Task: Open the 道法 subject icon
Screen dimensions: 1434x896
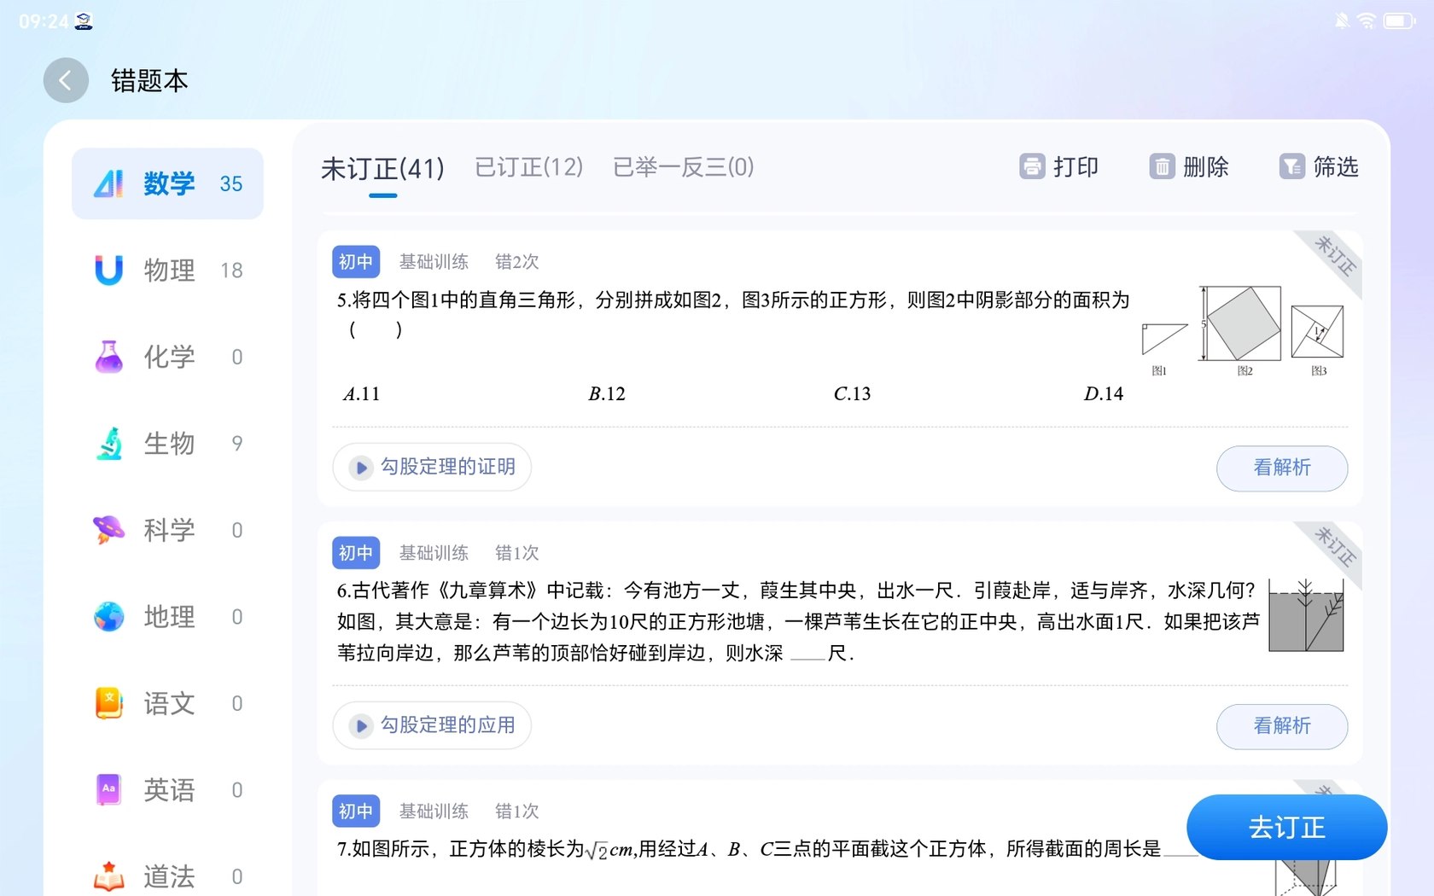Action: pyautogui.click(x=108, y=876)
